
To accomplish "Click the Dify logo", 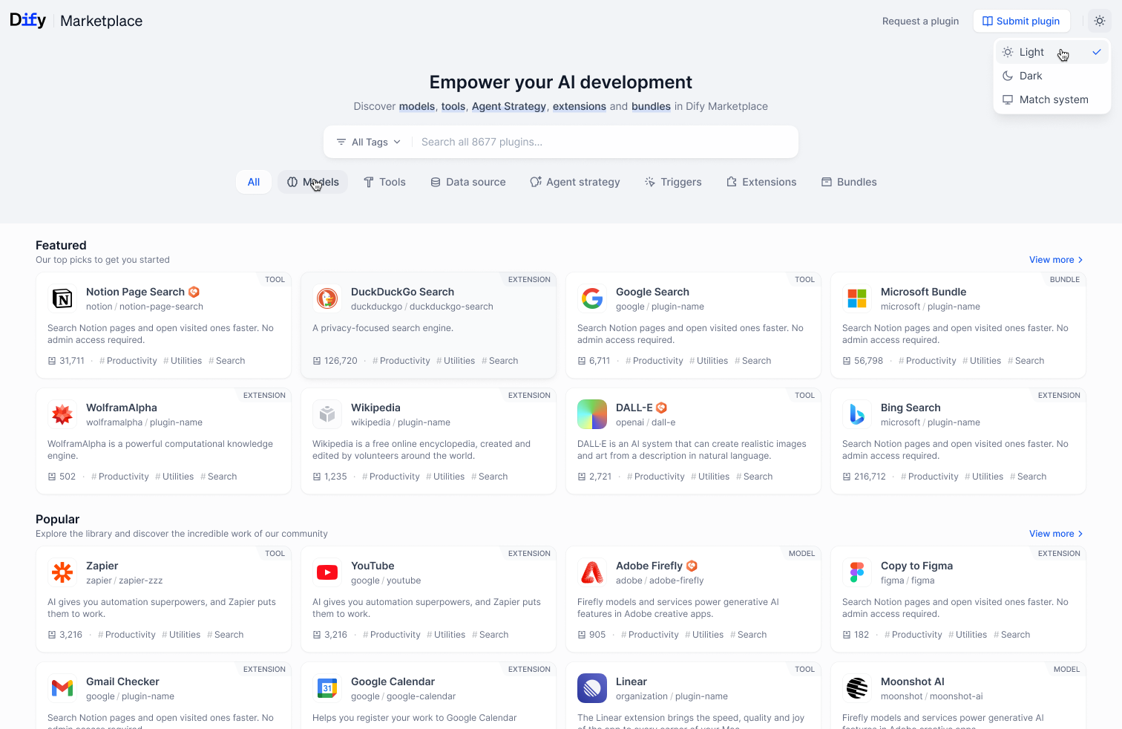I will [28, 20].
